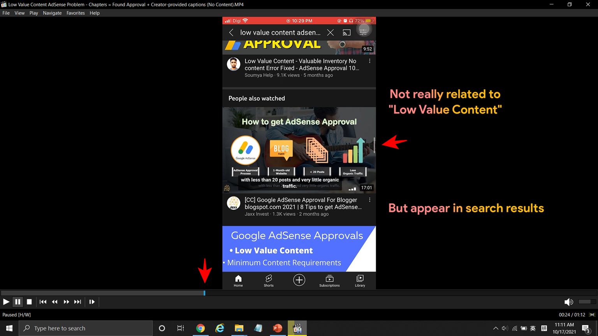Open PowerPoint from the taskbar

(278, 328)
